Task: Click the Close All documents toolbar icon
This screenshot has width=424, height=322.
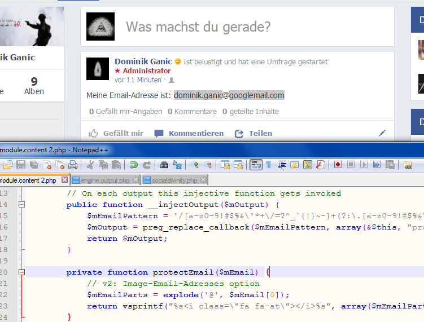Action: click(60, 165)
